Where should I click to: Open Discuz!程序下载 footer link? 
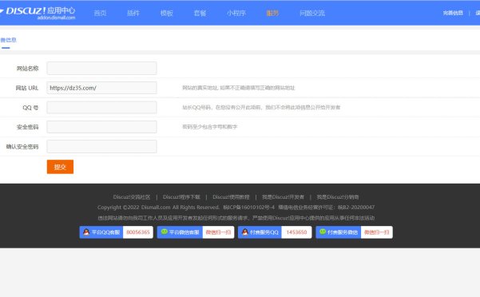click(x=181, y=197)
